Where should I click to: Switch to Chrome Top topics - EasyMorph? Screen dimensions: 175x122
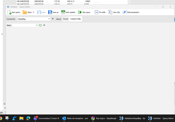tap(104, 118)
